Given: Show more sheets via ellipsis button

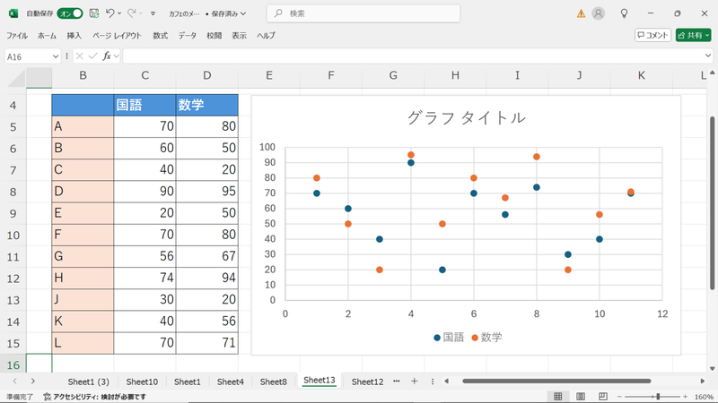Looking at the screenshot, I should coord(397,382).
